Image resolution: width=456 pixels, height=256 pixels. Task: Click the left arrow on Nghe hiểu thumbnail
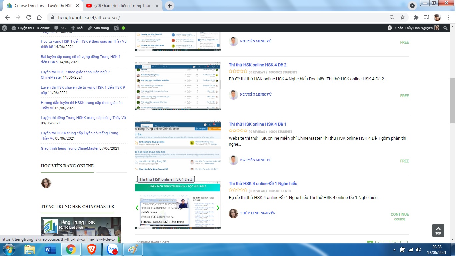(137, 208)
